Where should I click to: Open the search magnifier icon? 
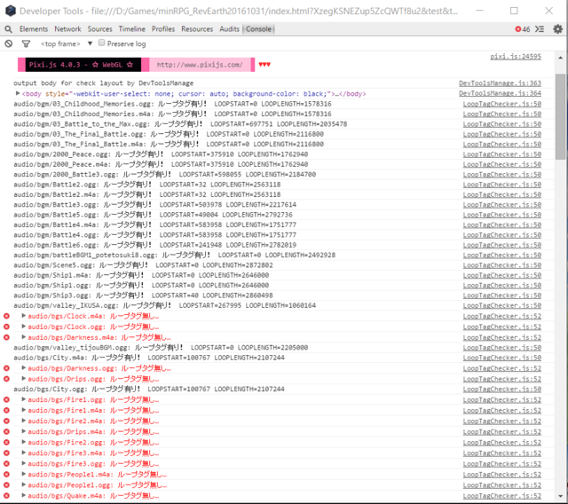8,29
